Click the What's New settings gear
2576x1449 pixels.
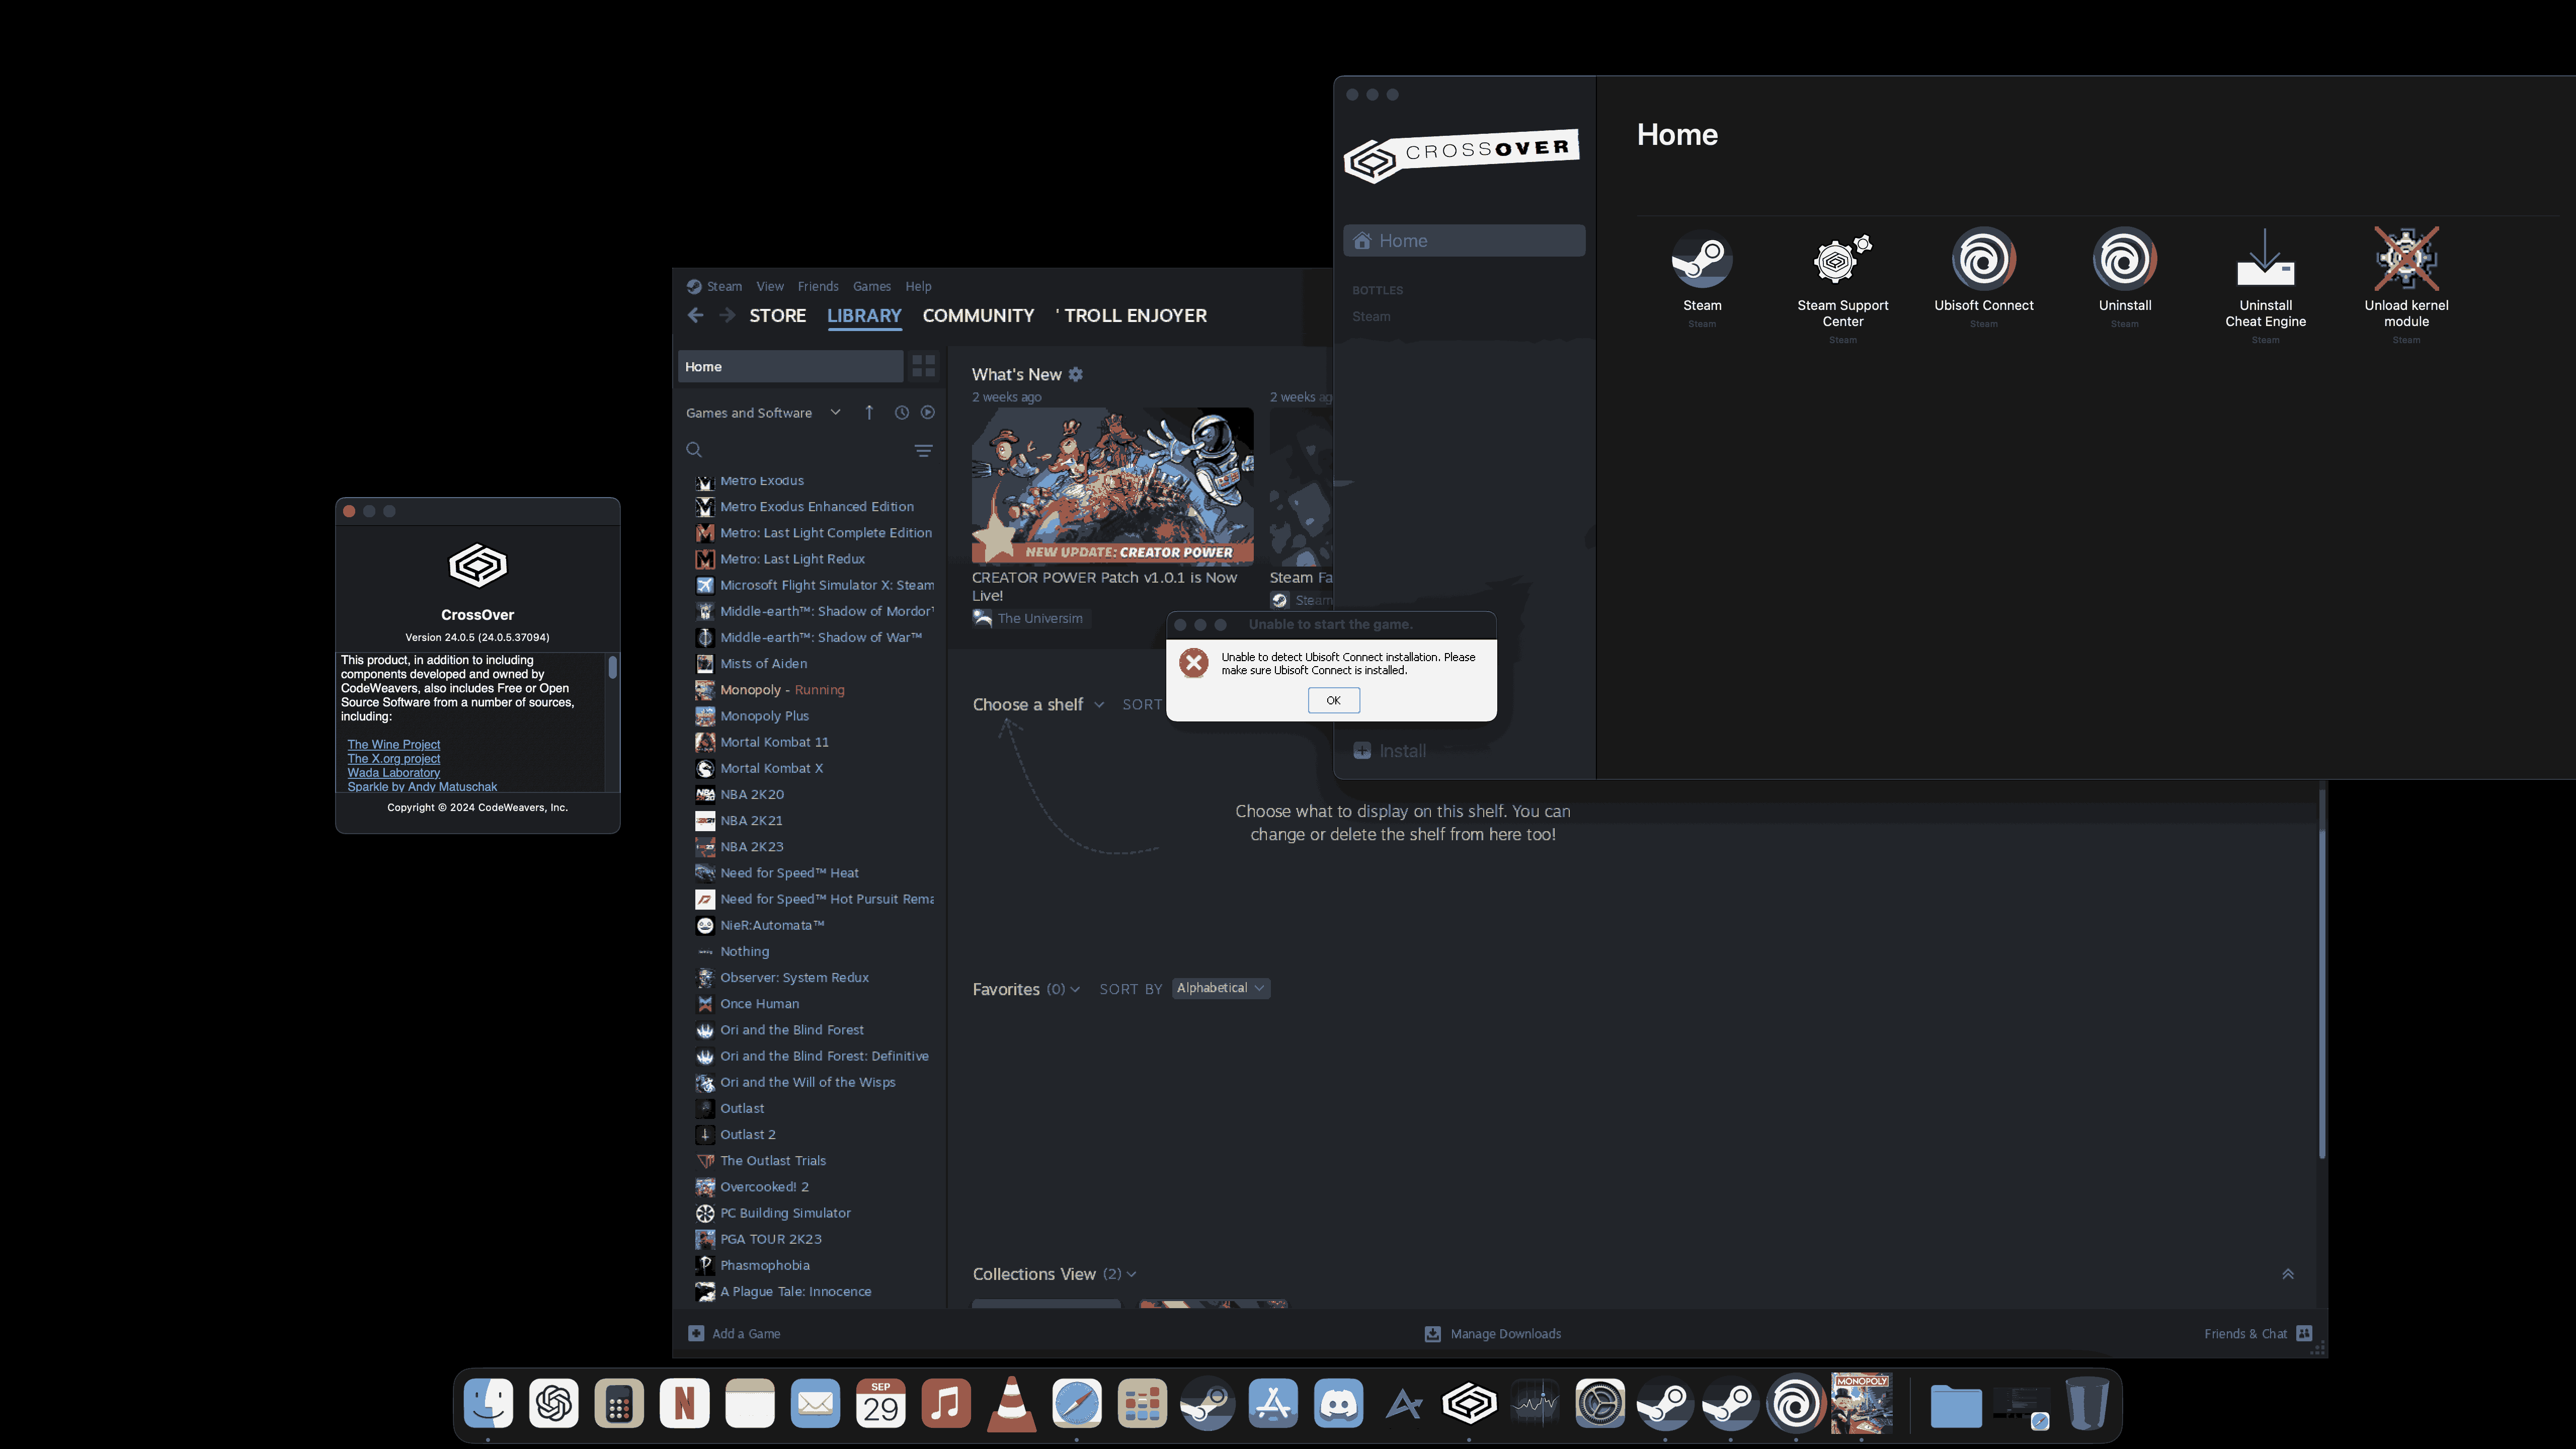point(1076,374)
